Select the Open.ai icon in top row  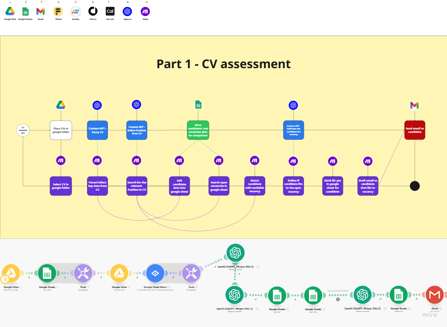[x=127, y=11]
